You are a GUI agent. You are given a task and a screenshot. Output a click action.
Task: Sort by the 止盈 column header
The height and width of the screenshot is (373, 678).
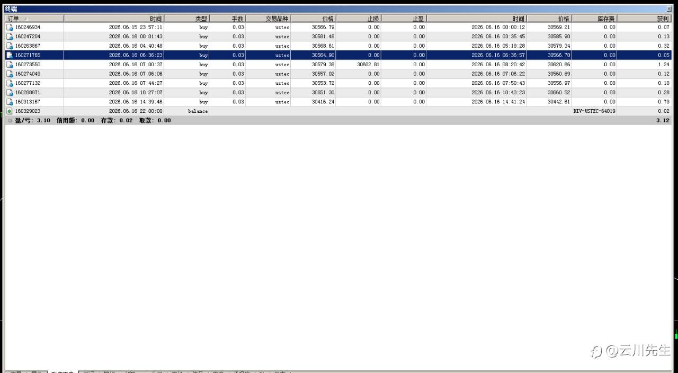[x=404, y=19]
